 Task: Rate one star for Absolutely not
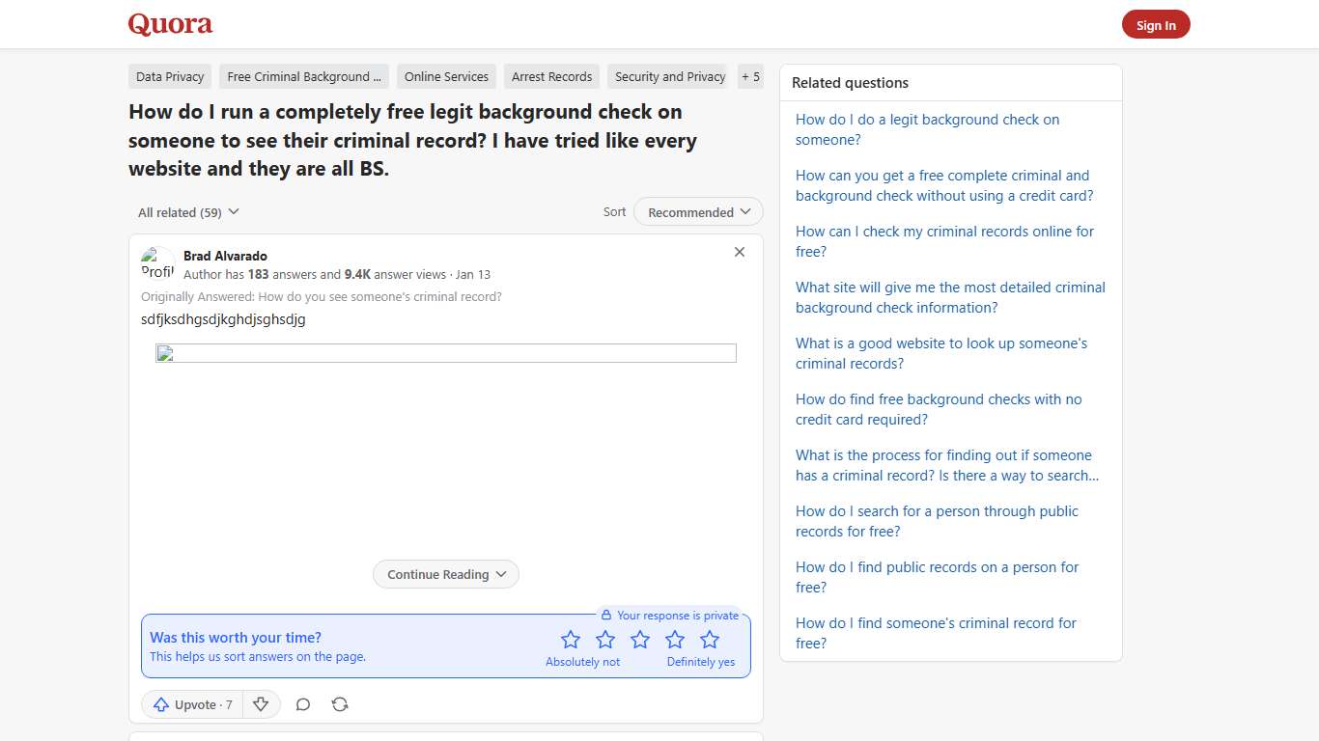[571, 639]
